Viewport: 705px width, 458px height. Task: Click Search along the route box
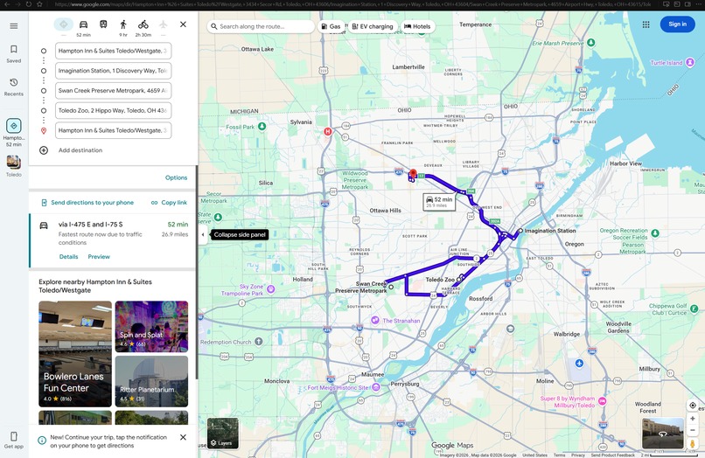(x=261, y=26)
